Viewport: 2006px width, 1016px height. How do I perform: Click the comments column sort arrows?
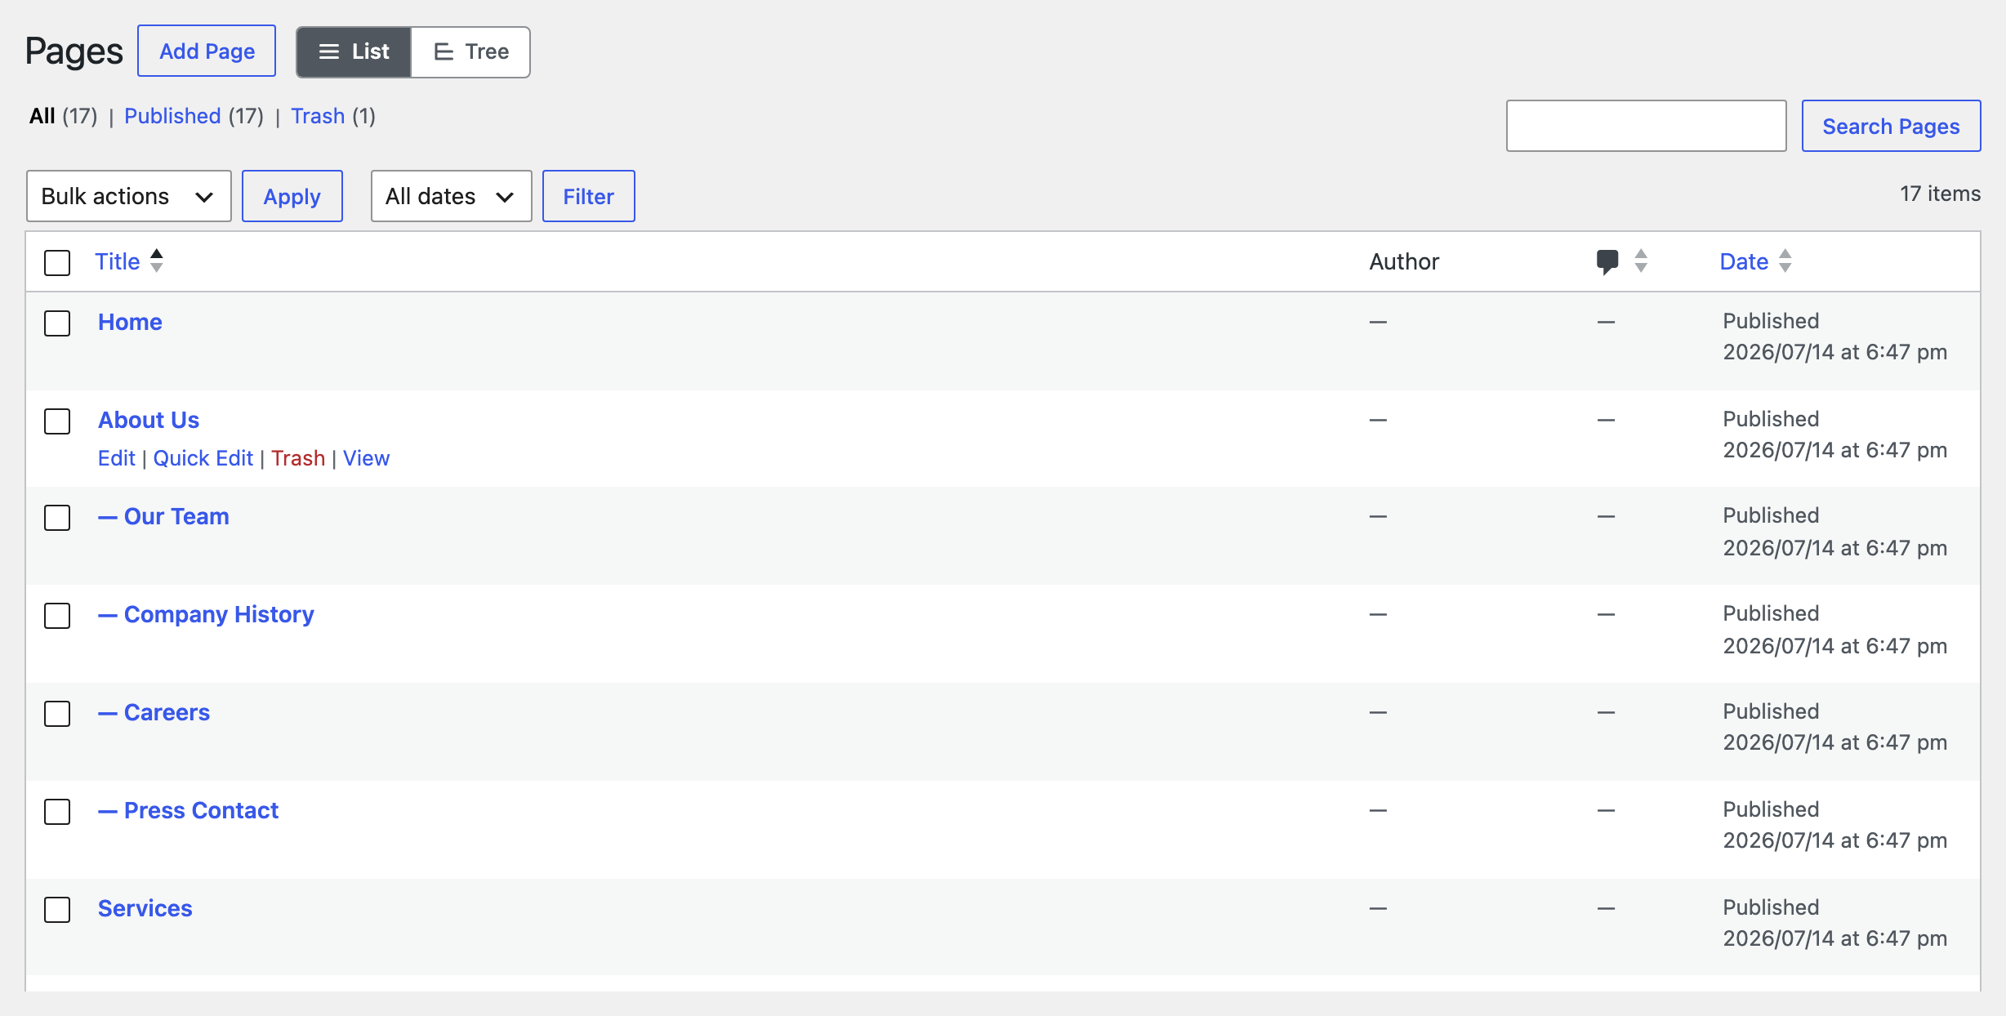click(x=1641, y=261)
